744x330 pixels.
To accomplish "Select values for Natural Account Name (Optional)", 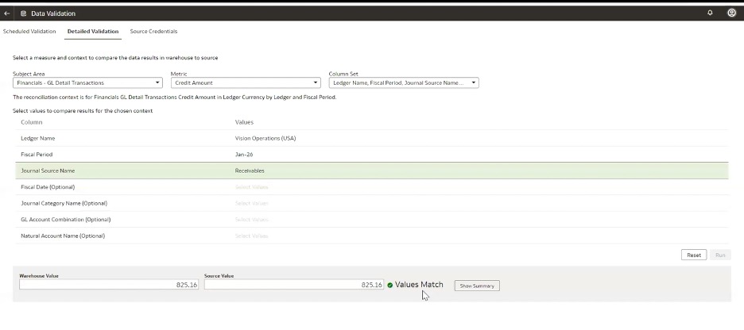I will tap(251, 236).
